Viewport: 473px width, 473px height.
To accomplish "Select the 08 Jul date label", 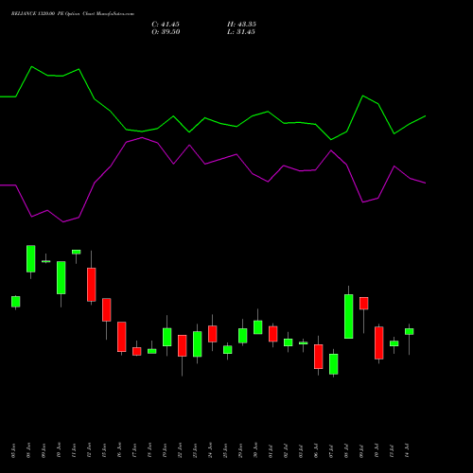I will click(x=346, y=450).
